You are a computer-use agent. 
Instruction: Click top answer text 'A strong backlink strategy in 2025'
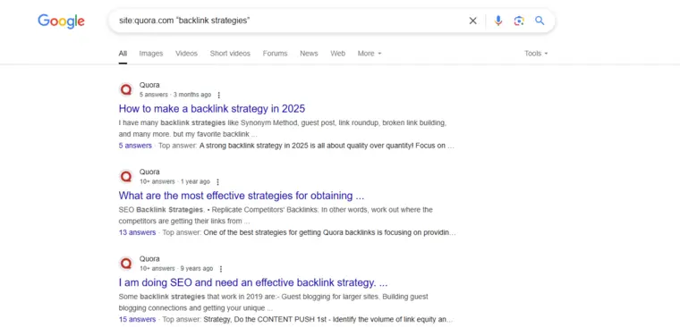tap(327, 146)
